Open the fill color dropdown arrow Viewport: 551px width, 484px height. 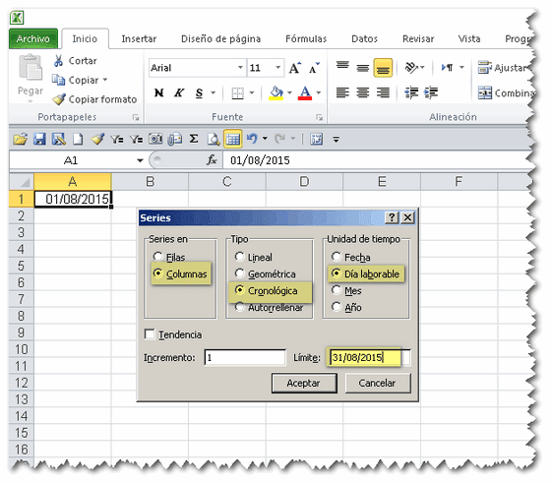coord(289,93)
